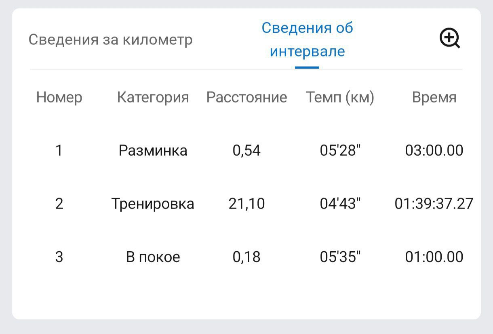The width and height of the screenshot is (493, 334).
Task: Click the 04'43" pace value
Action: [340, 204]
